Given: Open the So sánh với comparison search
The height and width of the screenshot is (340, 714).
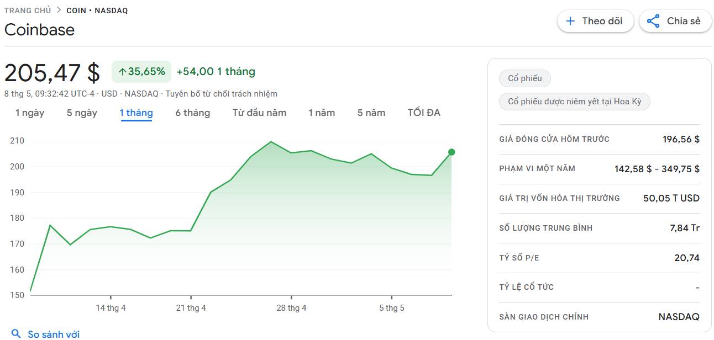Looking at the screenshot, I should click(45, 334).
